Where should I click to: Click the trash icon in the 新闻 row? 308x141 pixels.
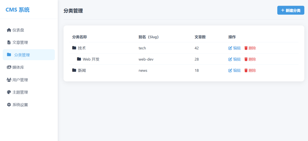click(246, 70)
